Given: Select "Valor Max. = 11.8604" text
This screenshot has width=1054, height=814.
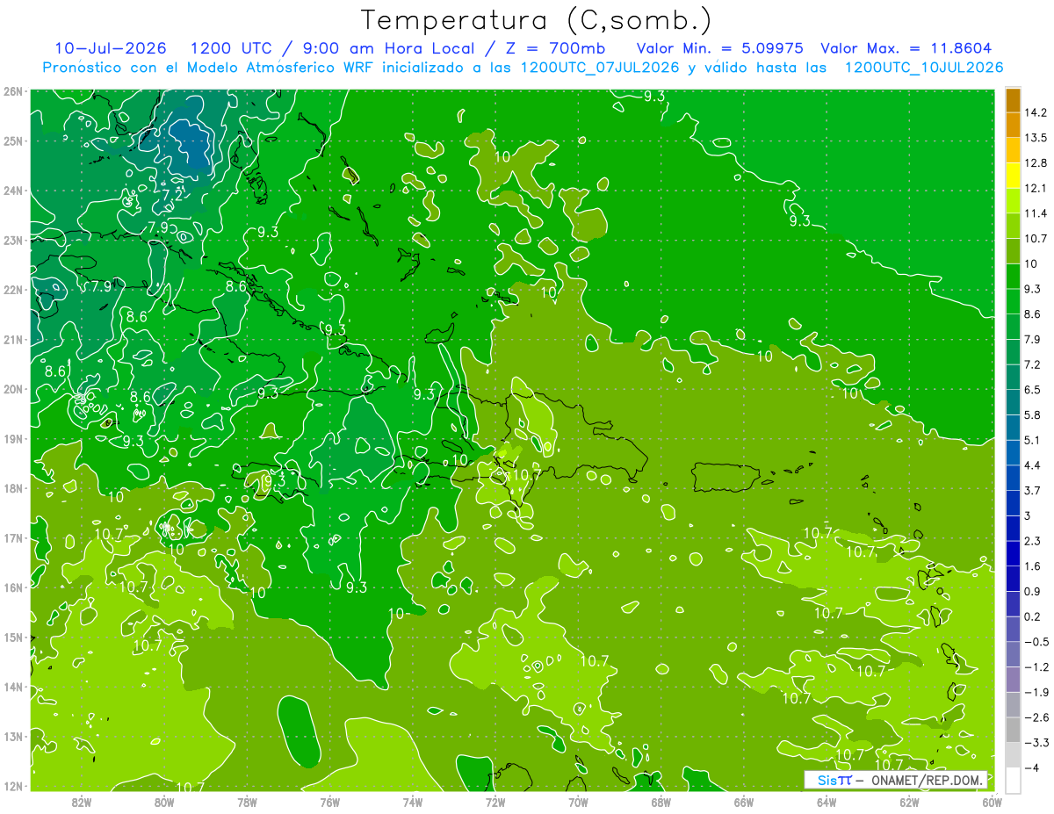Looking at the screenshot, I should click(906, 48).
